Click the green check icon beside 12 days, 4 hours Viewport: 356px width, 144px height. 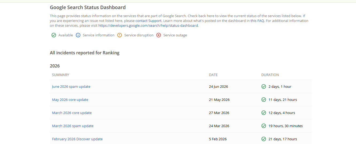(x=264, y=113)
